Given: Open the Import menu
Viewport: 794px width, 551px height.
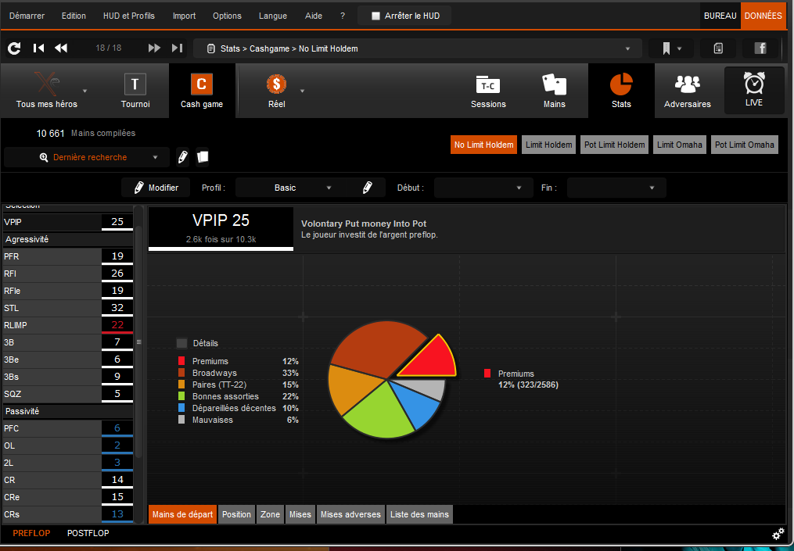Looking at the screenshot, I should point(185,16).
